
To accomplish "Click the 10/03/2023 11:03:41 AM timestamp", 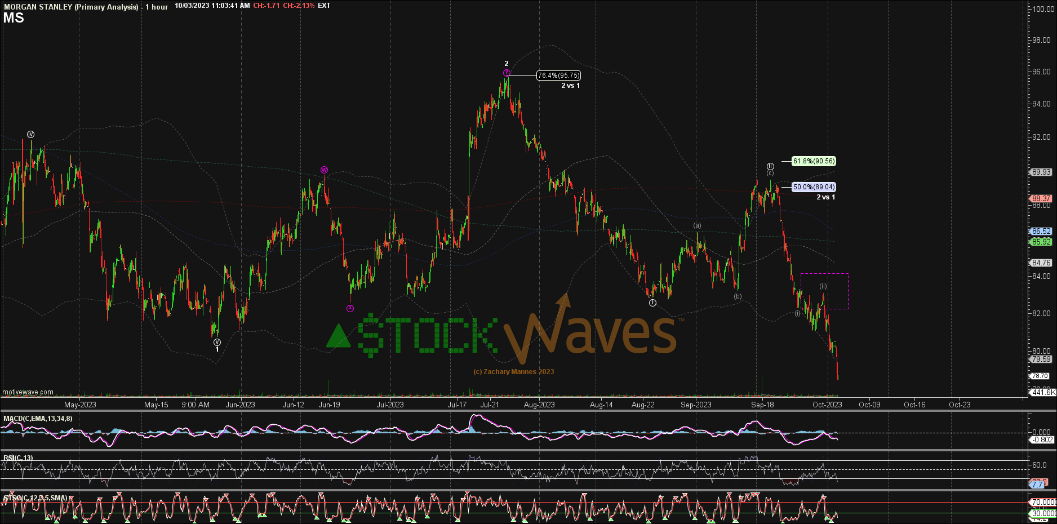I will (212, 6).
